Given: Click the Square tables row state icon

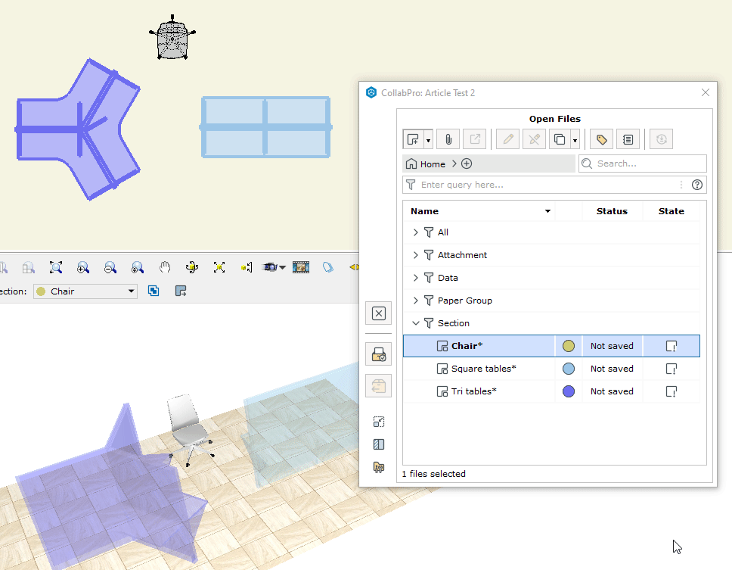Looking at the screenshot, I should [x=672, y=369].
